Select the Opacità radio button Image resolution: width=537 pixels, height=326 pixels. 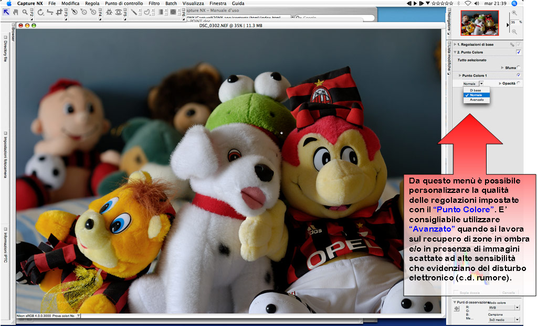[519, 83]
